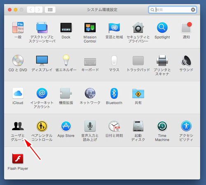This screenshot has width=206, height=185.
Task: Open インターネットアカウント preferences
Action: (42, 93)
